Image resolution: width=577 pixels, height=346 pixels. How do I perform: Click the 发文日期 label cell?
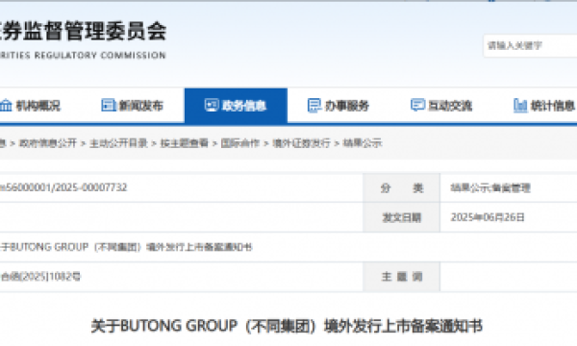(x=401, y=217)
